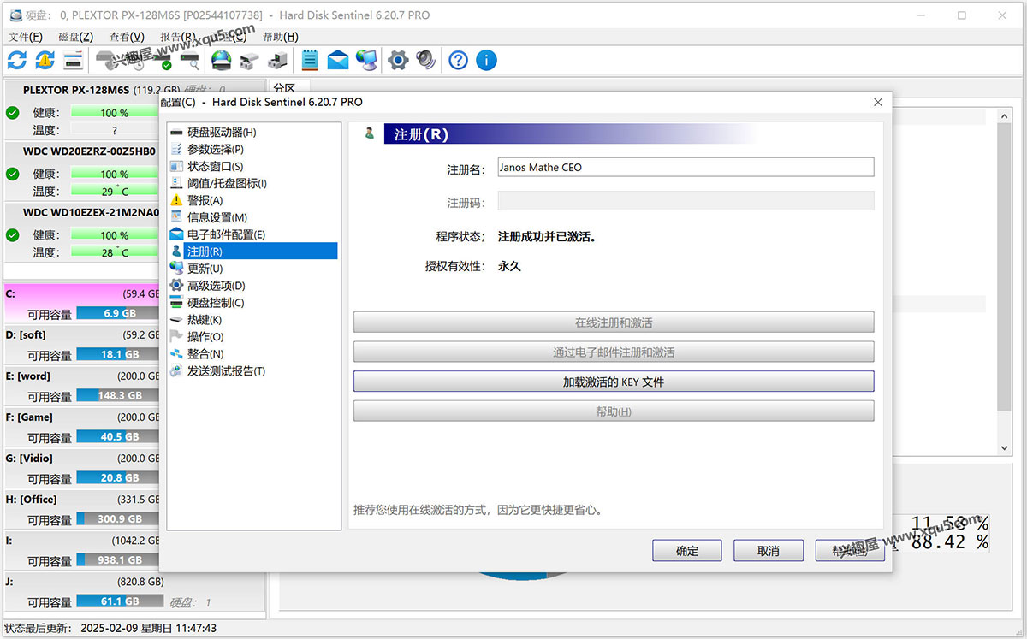
Task: Open the blue notepad report toolbar icon
Action: 310,60
